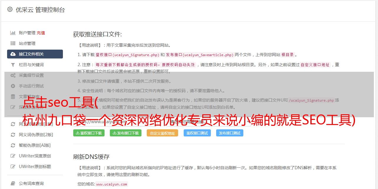Click the 优采云 管理控制台 header title
Image resolution: width=378 pixels, height=189 pixels.
(40, 10)
